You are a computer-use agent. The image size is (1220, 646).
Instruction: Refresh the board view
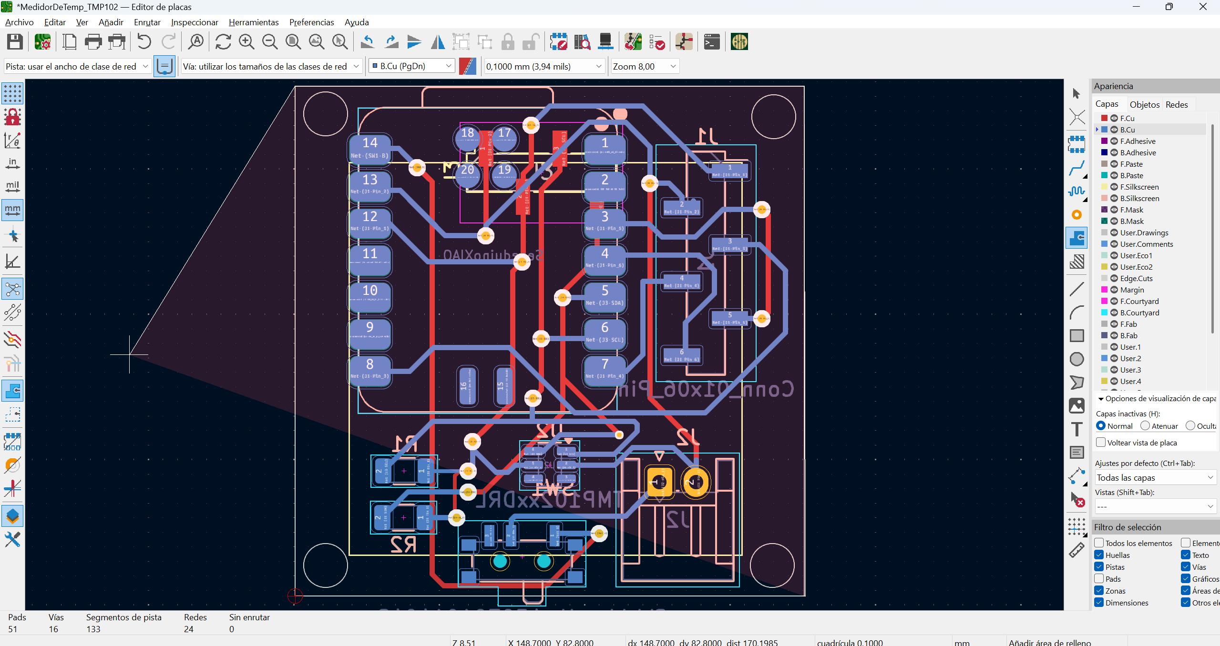(x=223, y=42)
